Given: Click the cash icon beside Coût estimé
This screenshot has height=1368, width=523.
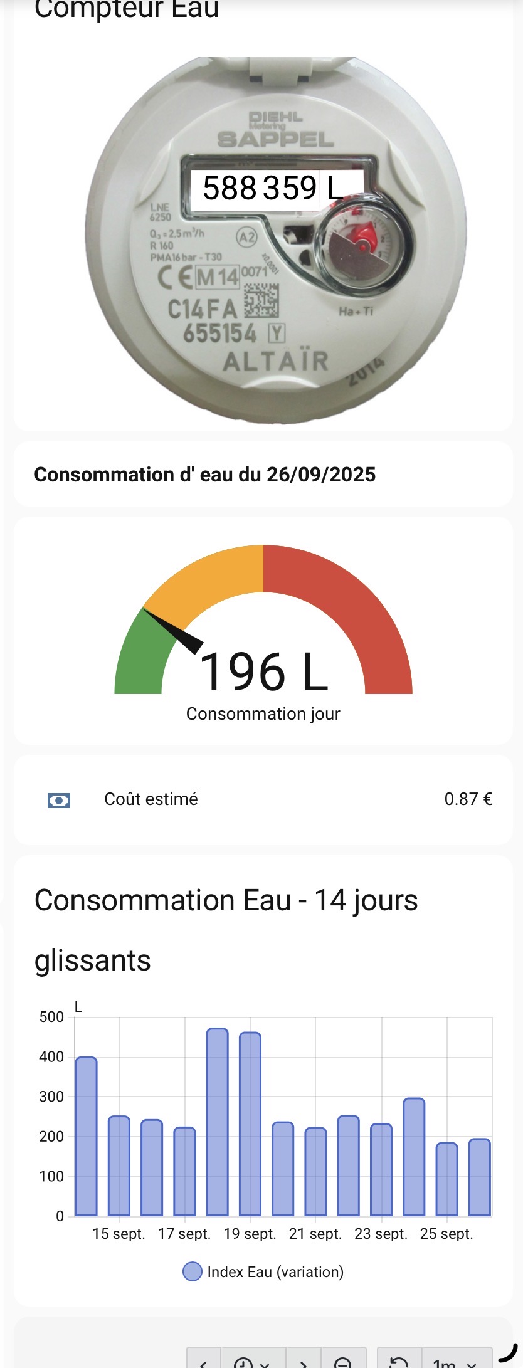Looking at the screenshot, I should (59, 800).
